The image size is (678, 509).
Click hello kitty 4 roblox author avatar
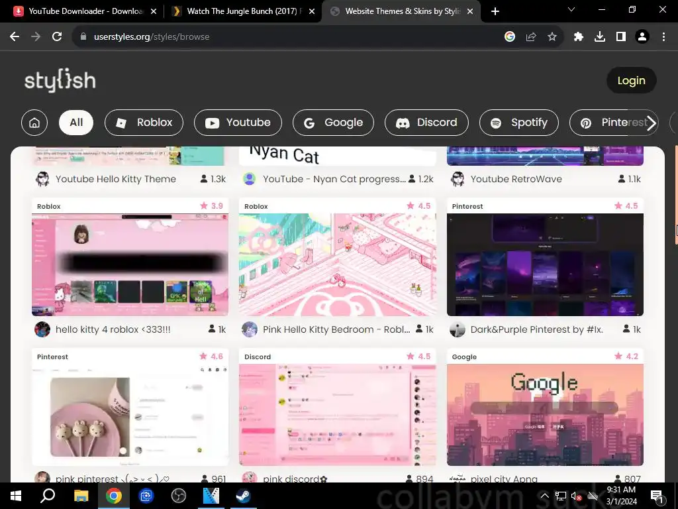tap(42, 329)
